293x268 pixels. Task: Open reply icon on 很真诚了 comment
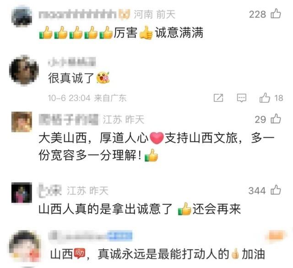(x=242, y=98)
